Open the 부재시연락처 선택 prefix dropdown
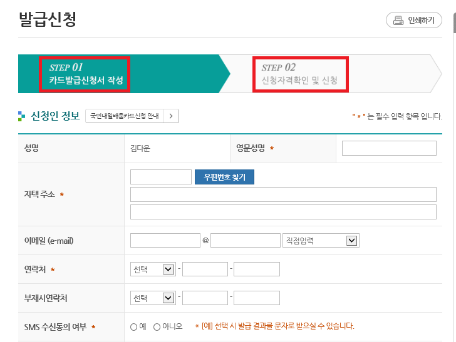 pyautogui.click(x=153, y=298)
